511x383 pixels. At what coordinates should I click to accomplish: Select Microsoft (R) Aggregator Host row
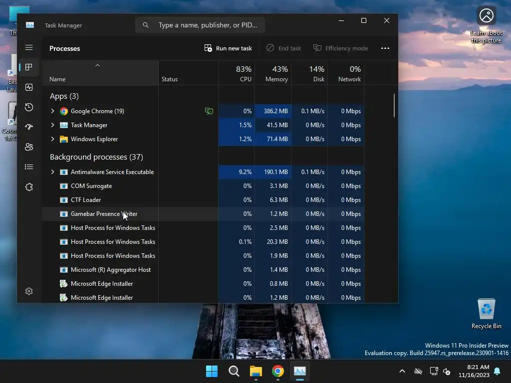203,270
